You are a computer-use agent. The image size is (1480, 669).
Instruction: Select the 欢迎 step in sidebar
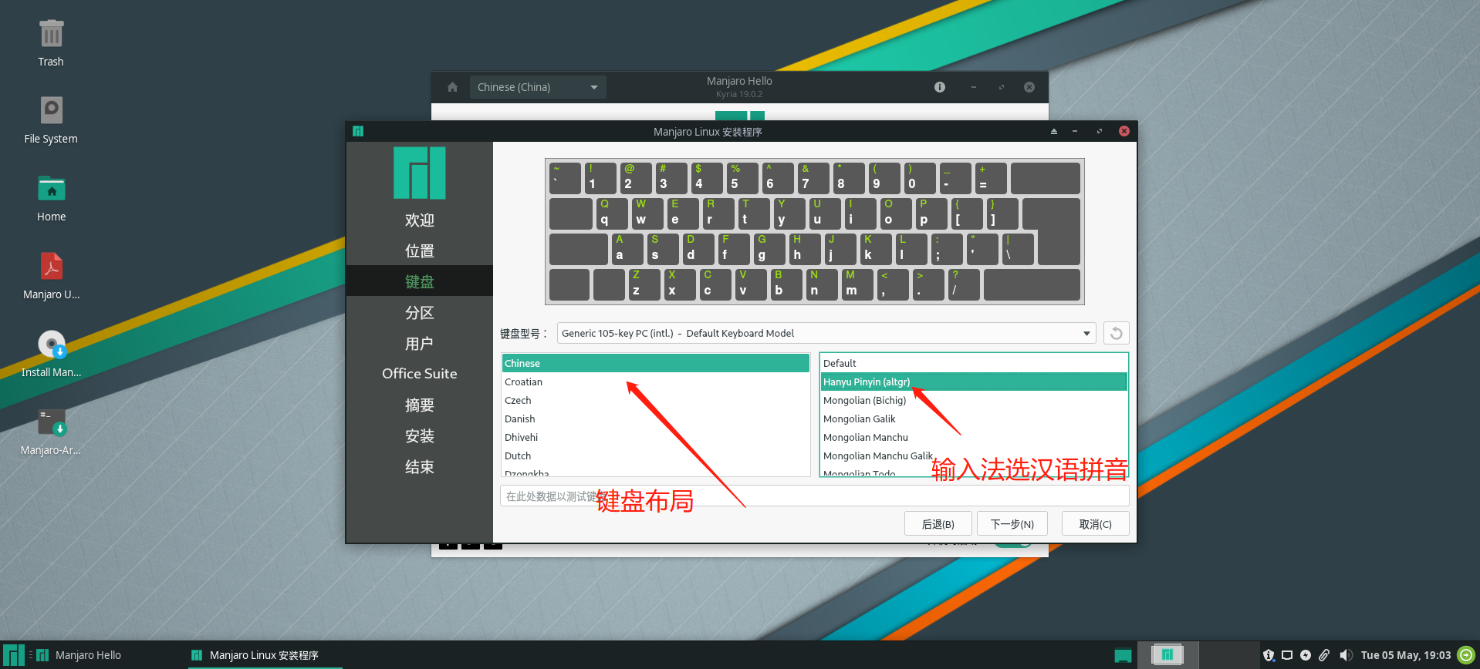pos(419,220)
